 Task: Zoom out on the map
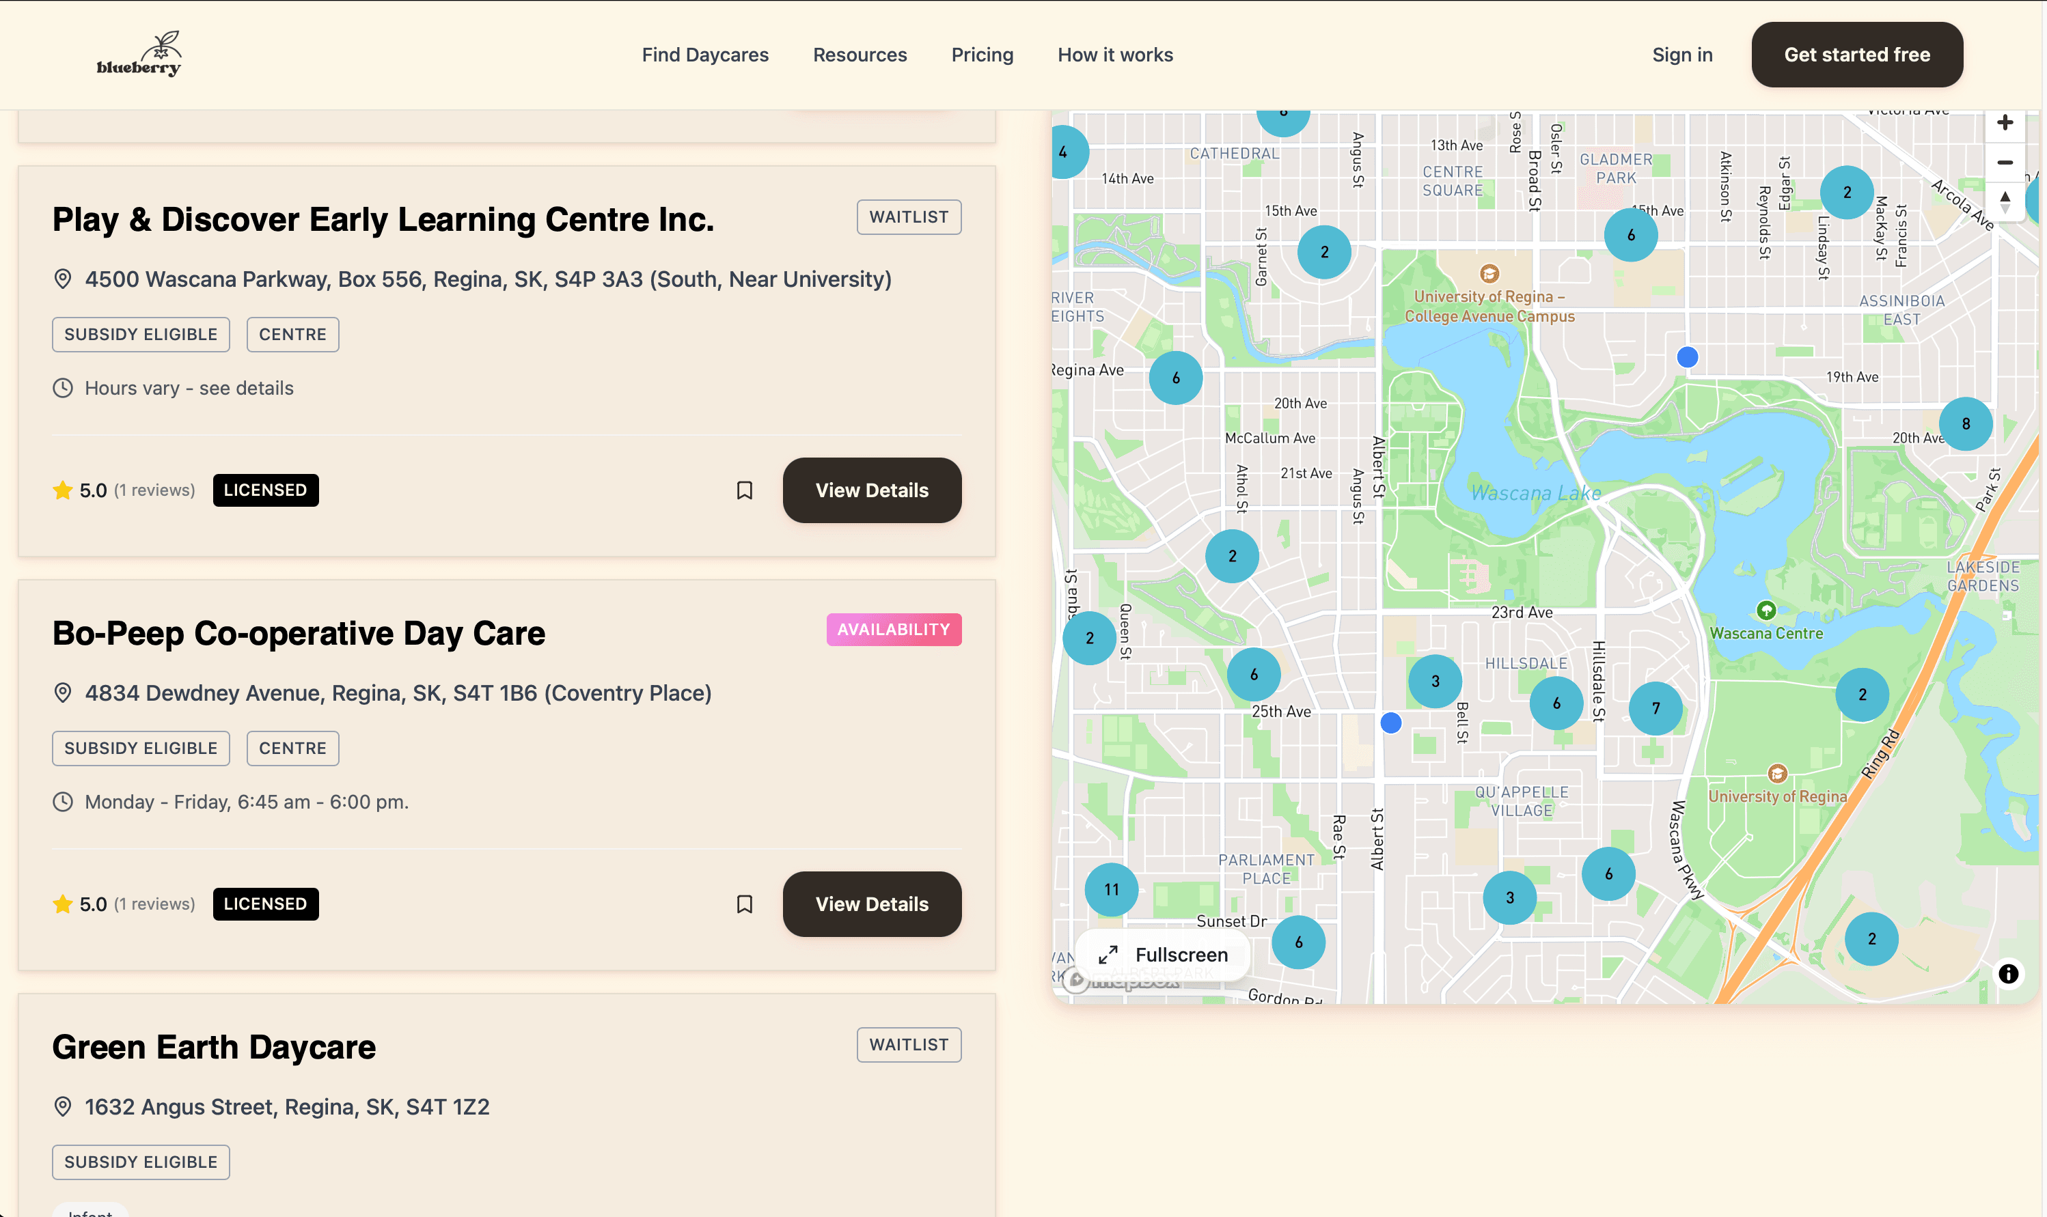tap(2005, 163)
